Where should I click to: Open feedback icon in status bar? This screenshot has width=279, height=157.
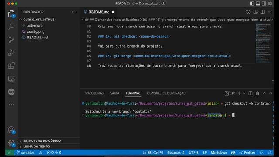click(x=262, y=153)
